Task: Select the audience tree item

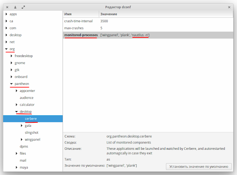Action: [x=27, y=98]
